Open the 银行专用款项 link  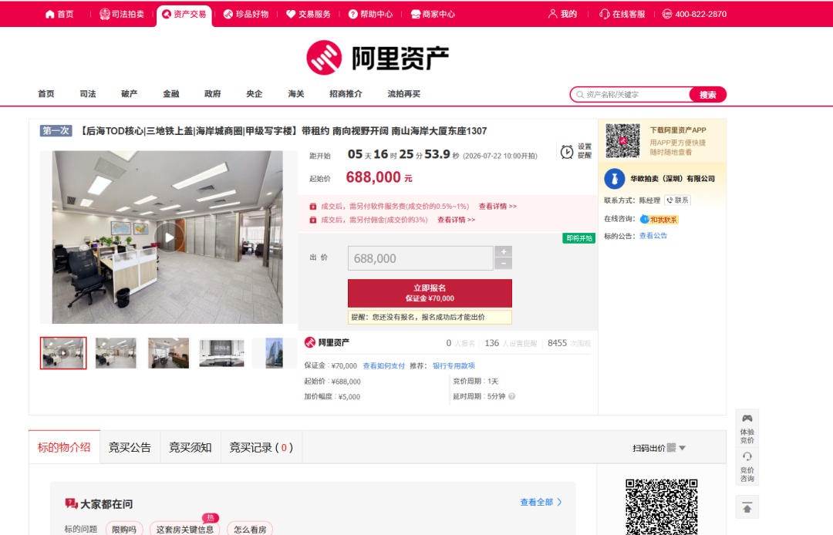pos(454,365)
